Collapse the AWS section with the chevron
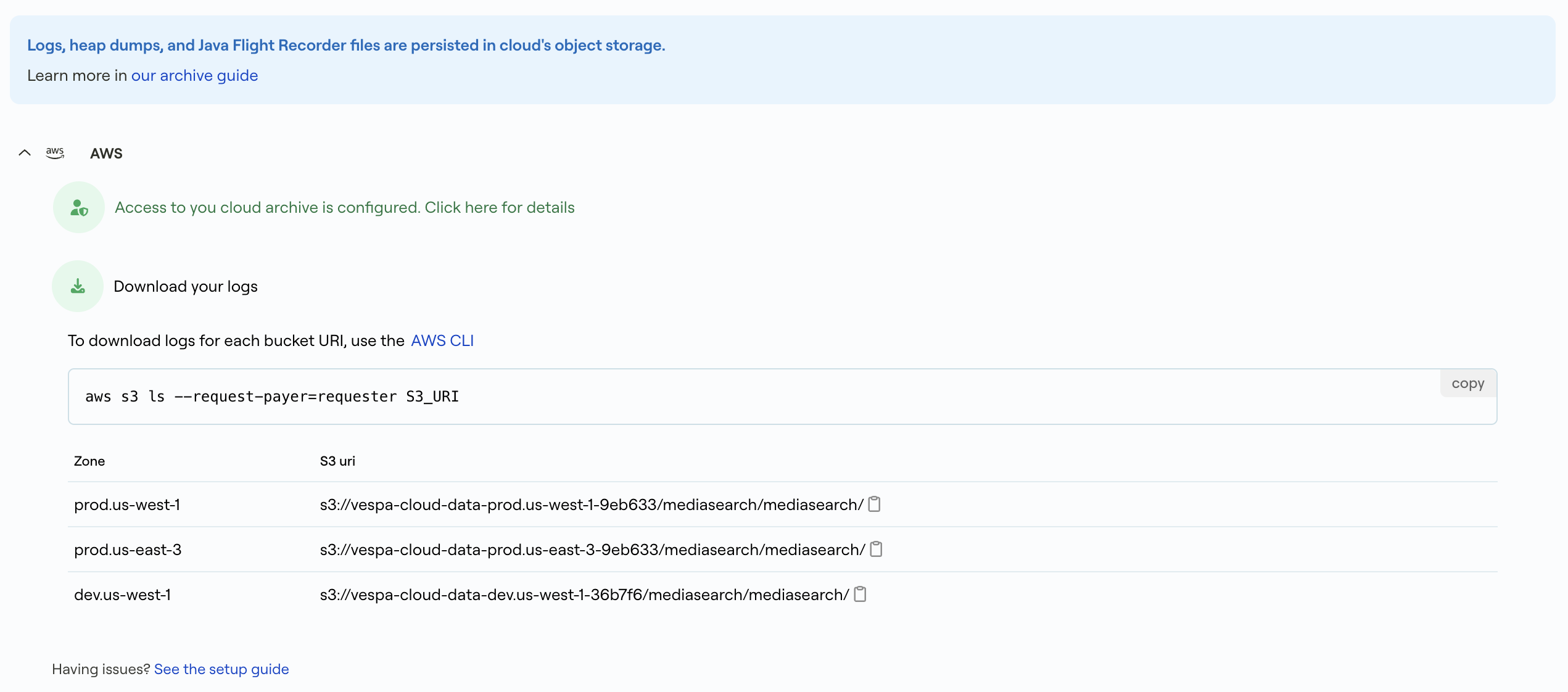The image size is (1568, 692). coord(25,153)
